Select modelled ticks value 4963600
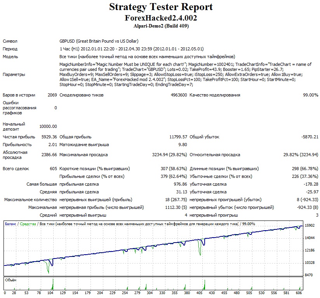 (x=179, y=95)
